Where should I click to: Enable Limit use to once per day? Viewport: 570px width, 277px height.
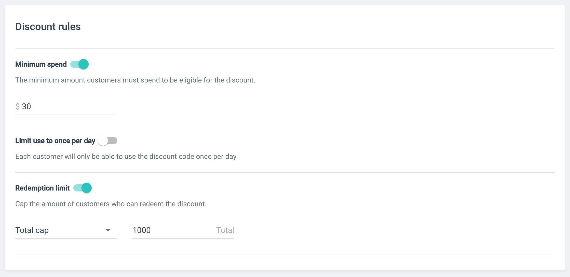107,141
